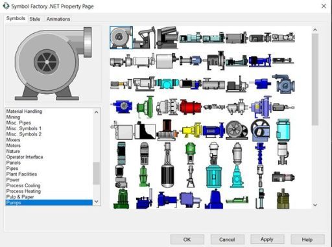This screenshot has width=332, height=247.
Task: Select the Panels category
Action: 14,163
